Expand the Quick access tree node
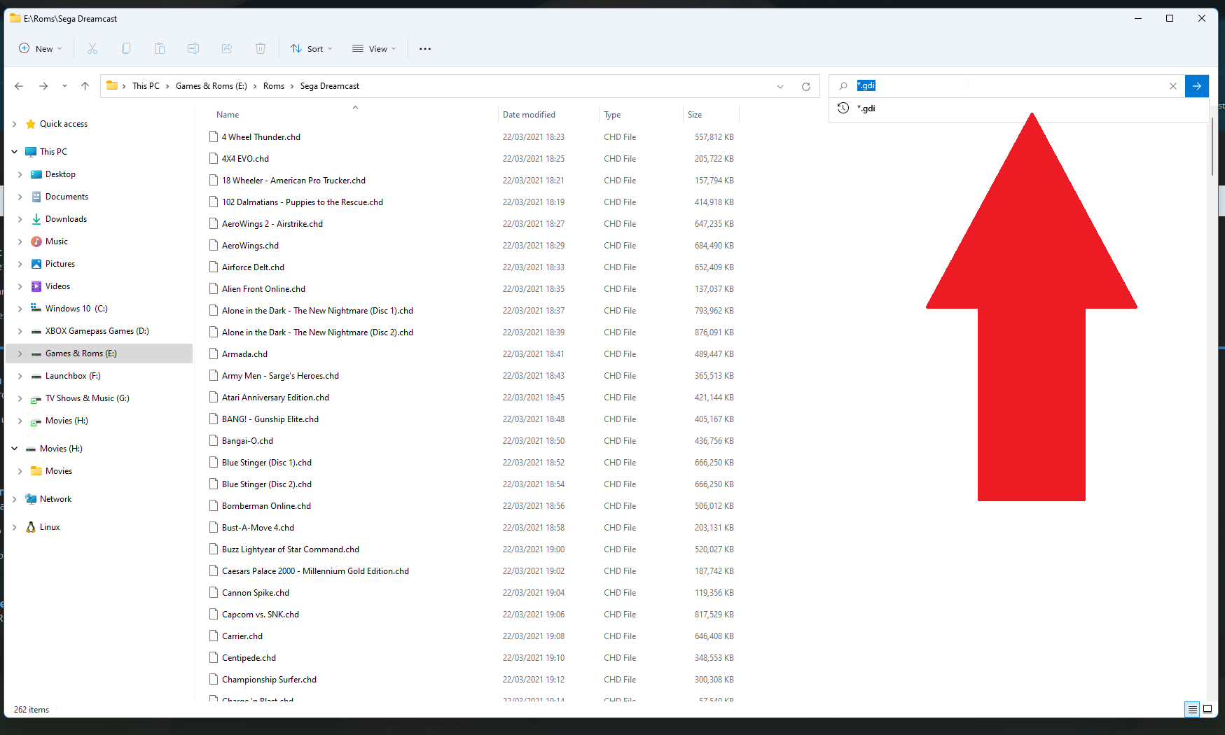 (x=14, y=124)
